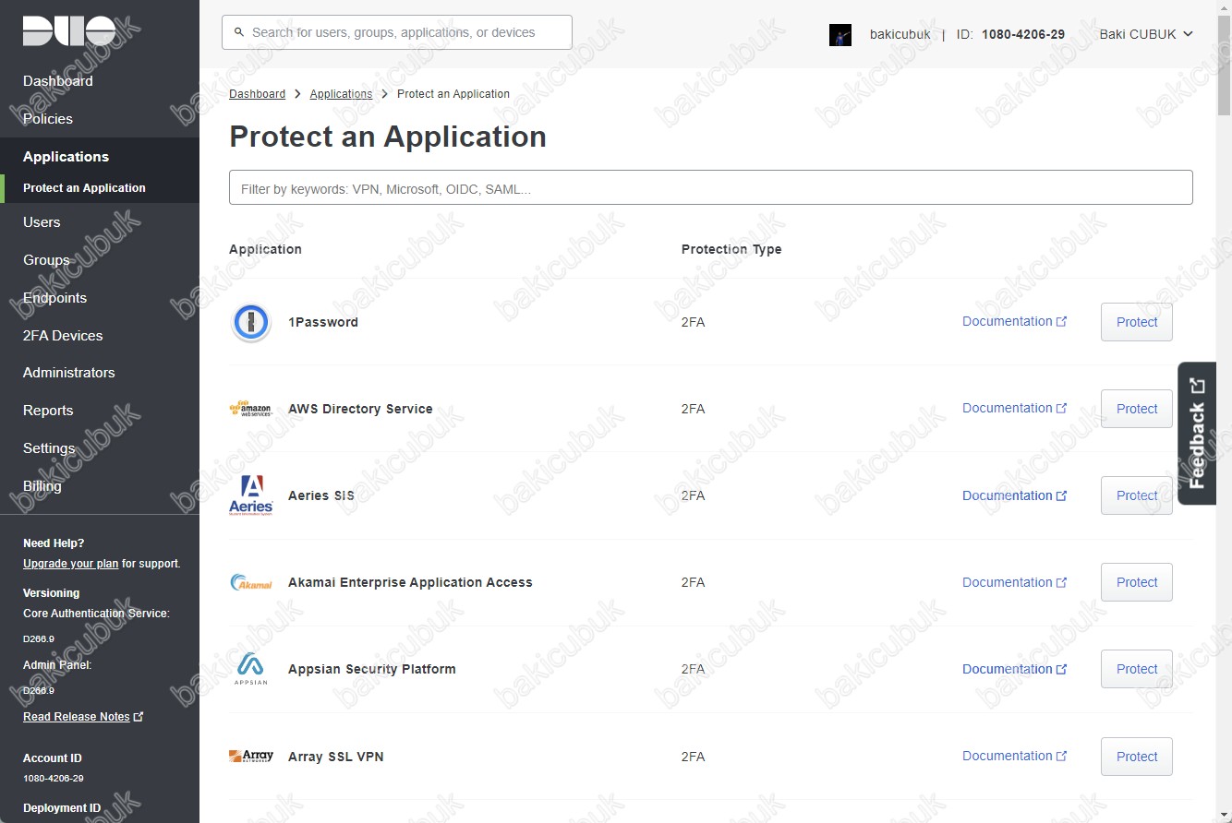Viewport: 1232px width, 823px height.
Task: Click the bakicubuk username in header
Action: [900, 34]
